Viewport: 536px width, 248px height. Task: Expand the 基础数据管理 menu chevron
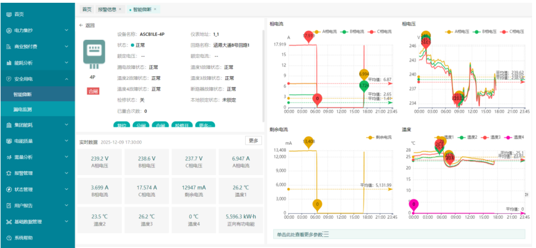click(67, 221)
